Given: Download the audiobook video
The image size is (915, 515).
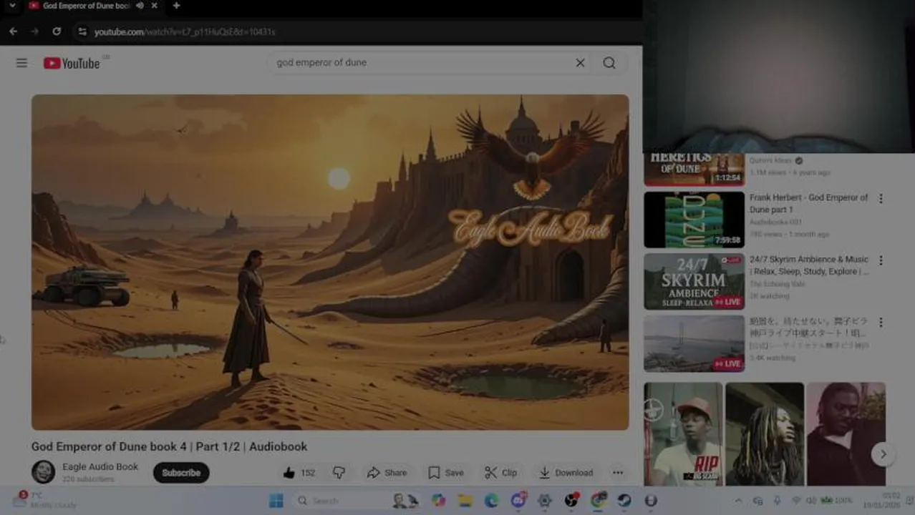Looking at the screenshot, I should click(566, 473).
